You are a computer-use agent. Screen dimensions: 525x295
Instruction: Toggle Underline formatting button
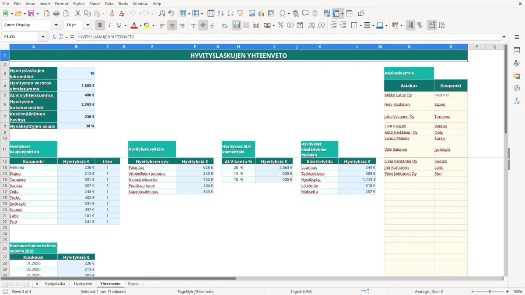pyautogui.click(x=119, y=25)
